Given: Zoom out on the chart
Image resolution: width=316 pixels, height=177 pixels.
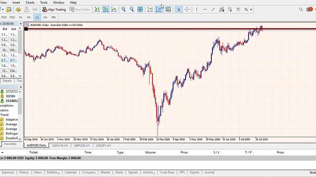Looking at the screenshot, I should click(132, 9).
